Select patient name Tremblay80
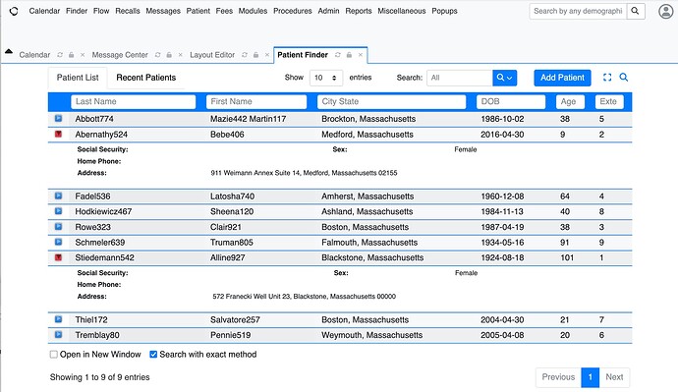678x392 pixels. pos(97,335)
